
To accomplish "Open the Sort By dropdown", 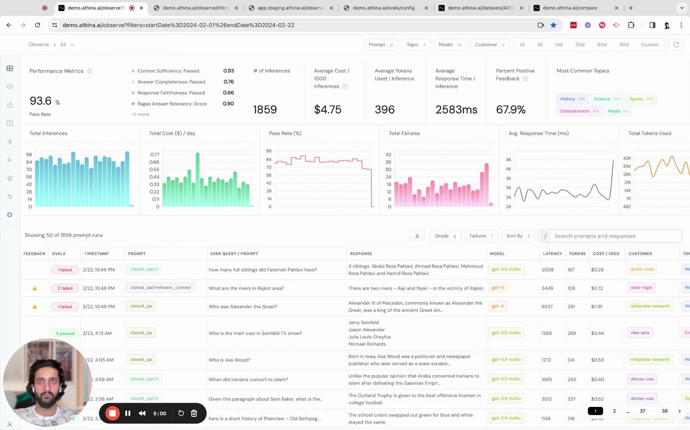I will 517,236.
